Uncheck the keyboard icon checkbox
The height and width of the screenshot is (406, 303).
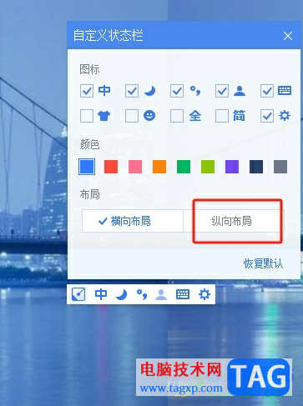[x=267, y=91]
